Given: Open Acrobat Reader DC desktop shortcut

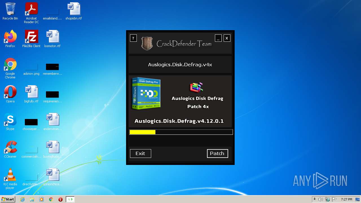Looking at the screenshot, I should click(x=31, y=13).
